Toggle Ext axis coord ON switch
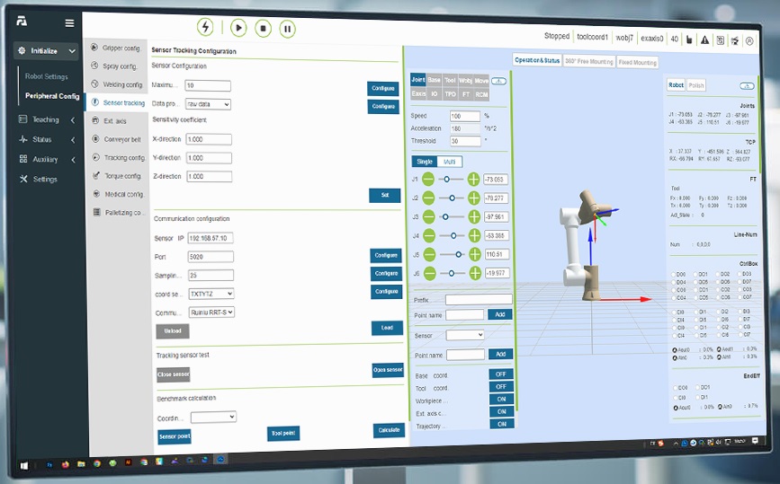 (502, 411)
